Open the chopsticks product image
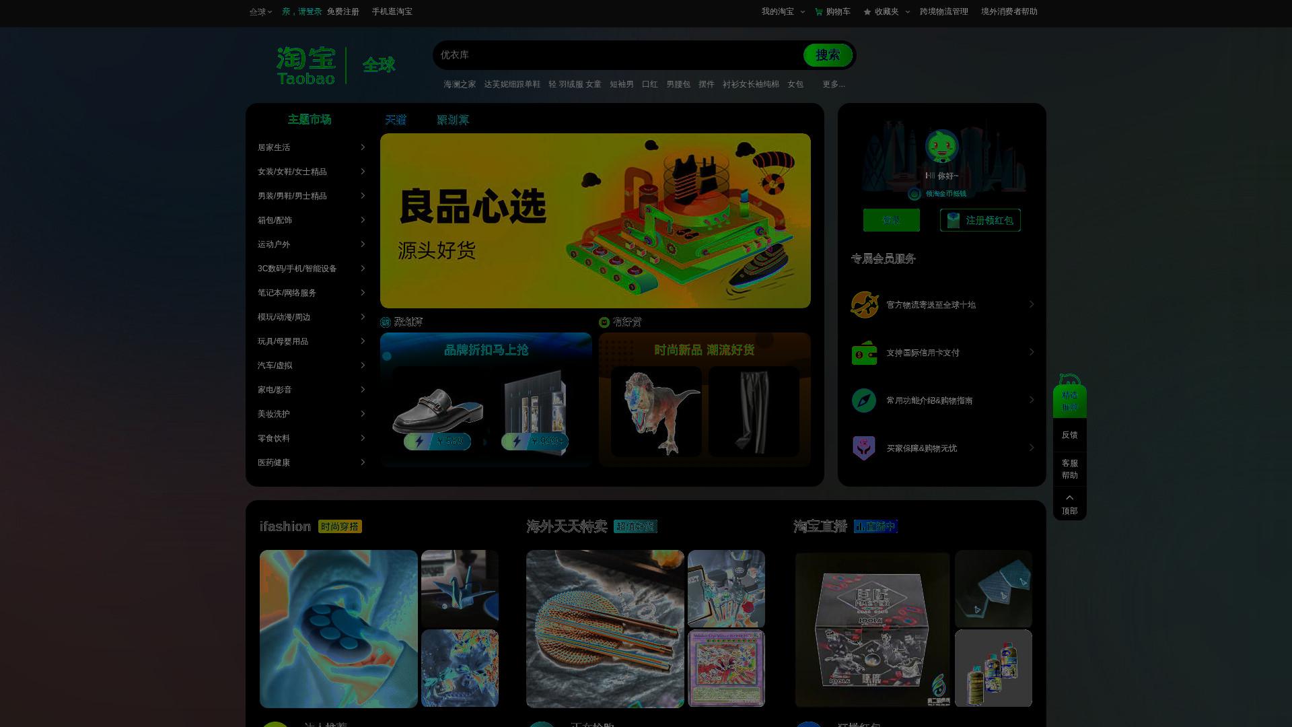 (605, 629)
